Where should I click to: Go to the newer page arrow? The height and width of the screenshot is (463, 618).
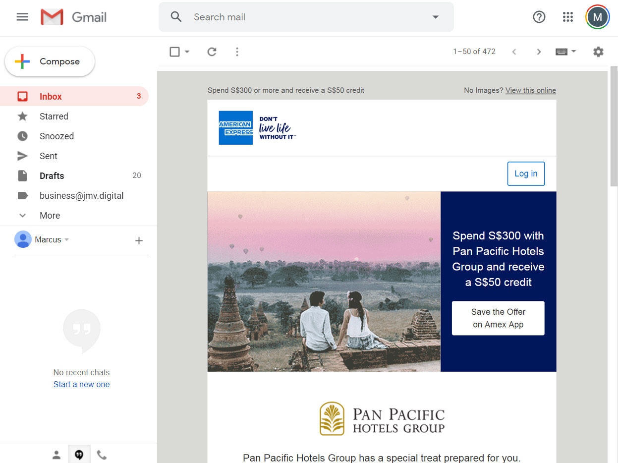click(514, 52)
